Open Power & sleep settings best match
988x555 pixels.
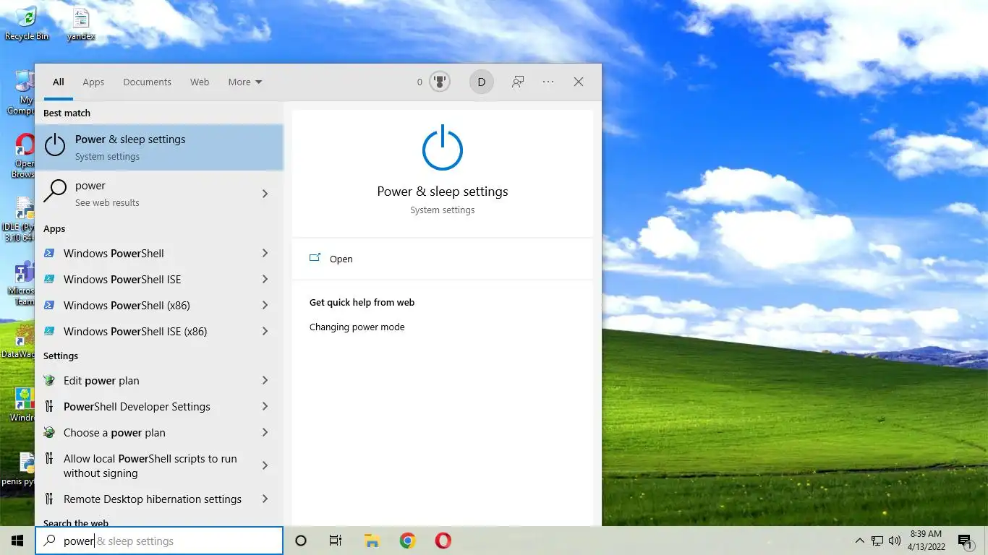(159, 147)
